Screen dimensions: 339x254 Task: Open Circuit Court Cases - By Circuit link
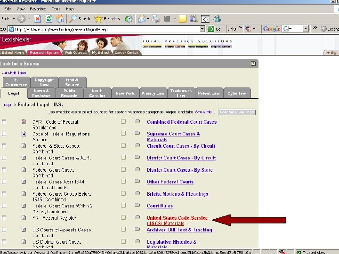(181, 146)
